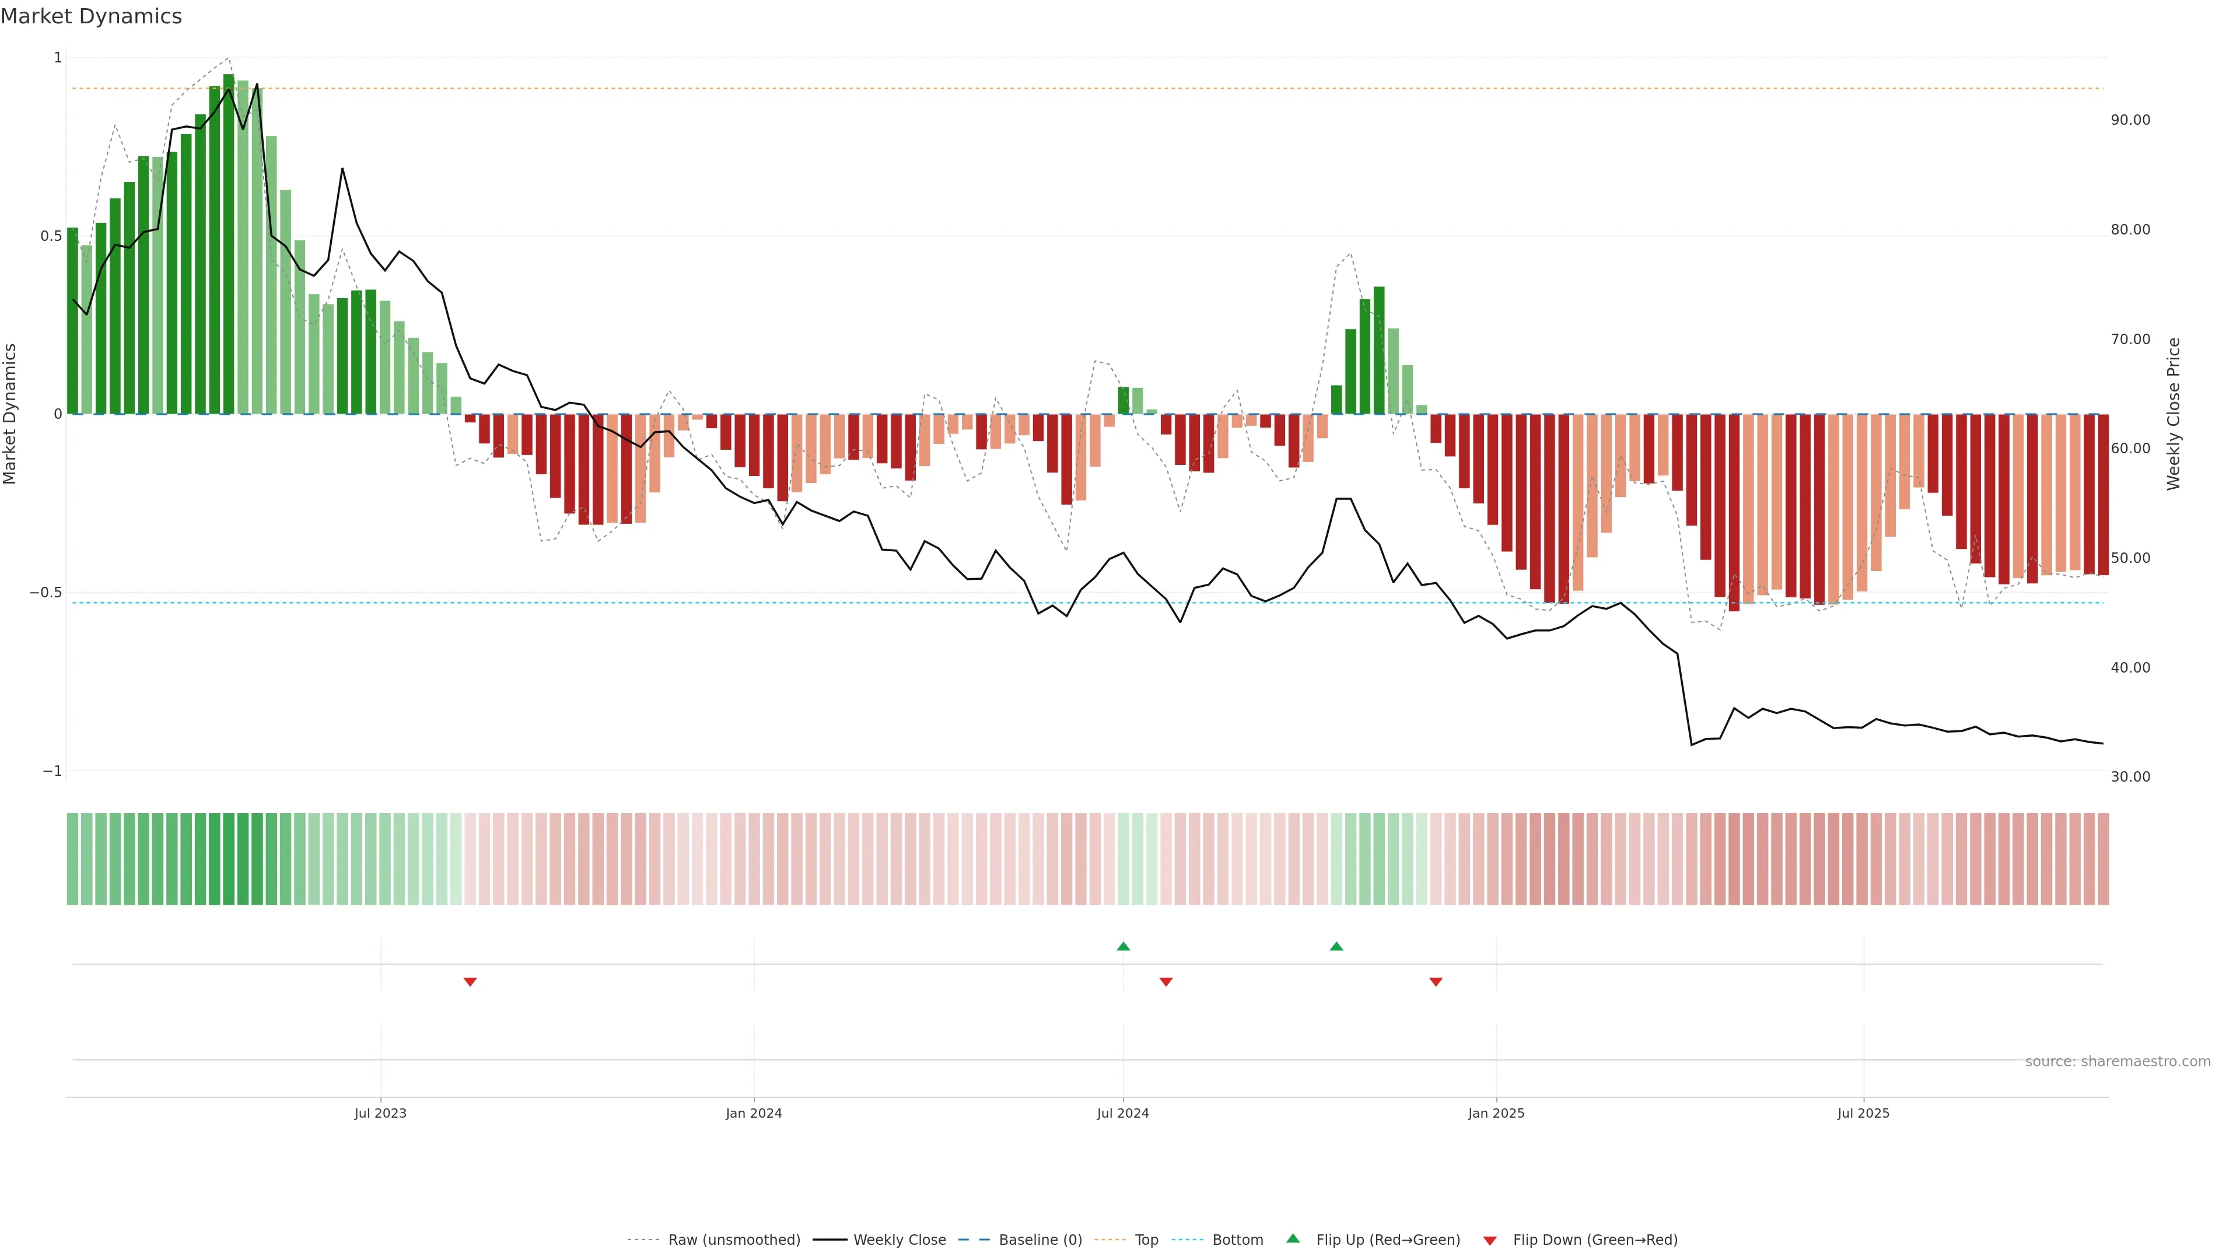This screenshot has width=2240, height=1260.
Task: Click the red flip-down triangle near Aug 2023
Action: coord(470,982)
